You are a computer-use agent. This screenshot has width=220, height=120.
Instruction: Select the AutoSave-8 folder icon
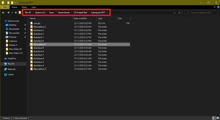31,51
